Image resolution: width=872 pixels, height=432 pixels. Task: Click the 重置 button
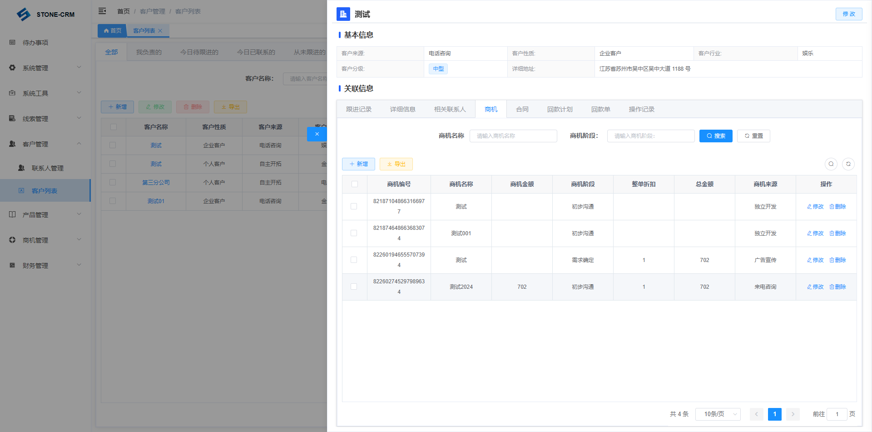click(x=753, y=136)
